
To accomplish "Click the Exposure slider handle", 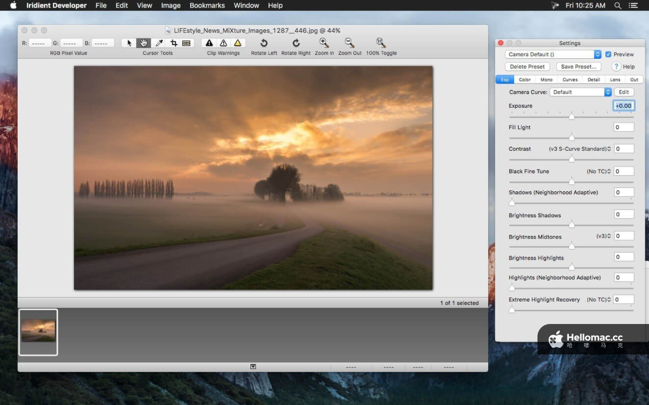I will [x=571, y=116].
